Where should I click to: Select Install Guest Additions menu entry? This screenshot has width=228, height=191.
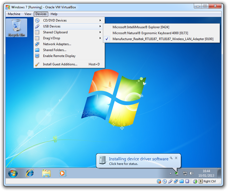60,64
